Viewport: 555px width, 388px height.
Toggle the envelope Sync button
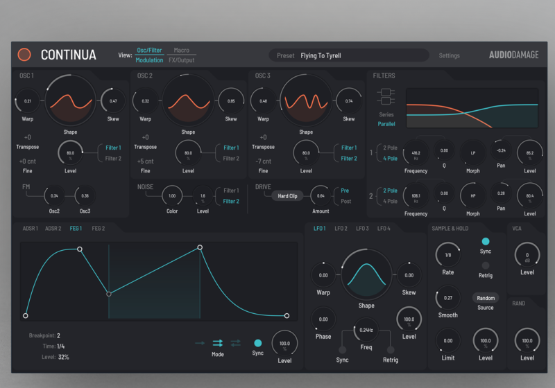(258, 343)
